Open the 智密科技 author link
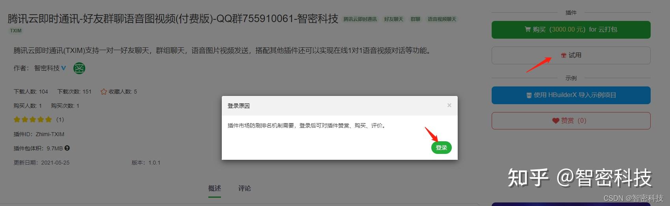This screenshot has width=670, height=206. [47, 68]
